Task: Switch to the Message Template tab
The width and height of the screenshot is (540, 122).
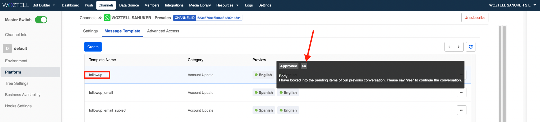Action: [122, 31]
